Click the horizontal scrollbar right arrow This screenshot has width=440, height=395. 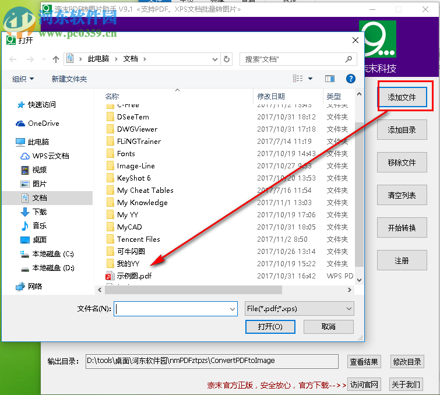click(x=349, y=290)
